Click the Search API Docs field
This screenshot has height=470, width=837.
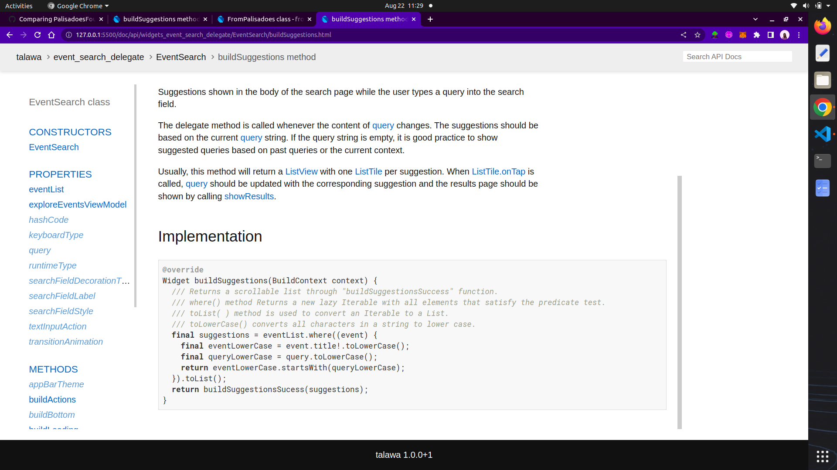tap(737, 57)
